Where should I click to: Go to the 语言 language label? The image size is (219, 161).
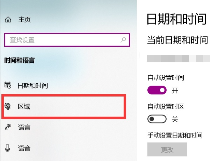coord(24,128)
